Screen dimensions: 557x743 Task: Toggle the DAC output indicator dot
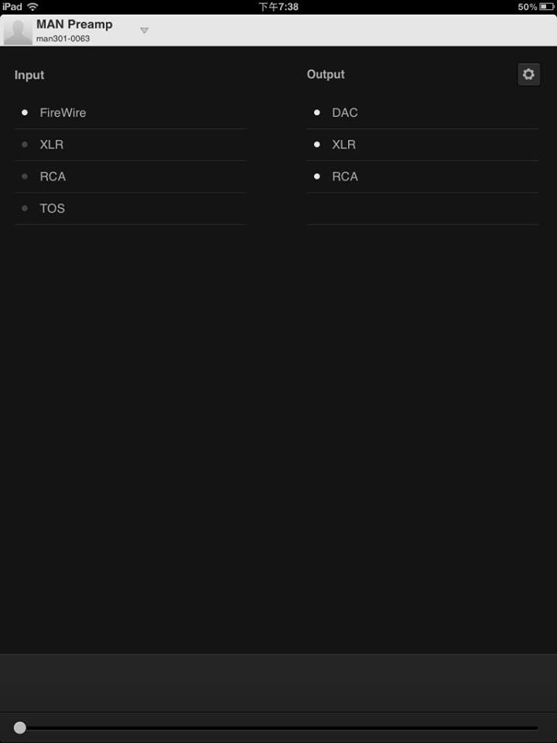point(317,112)
